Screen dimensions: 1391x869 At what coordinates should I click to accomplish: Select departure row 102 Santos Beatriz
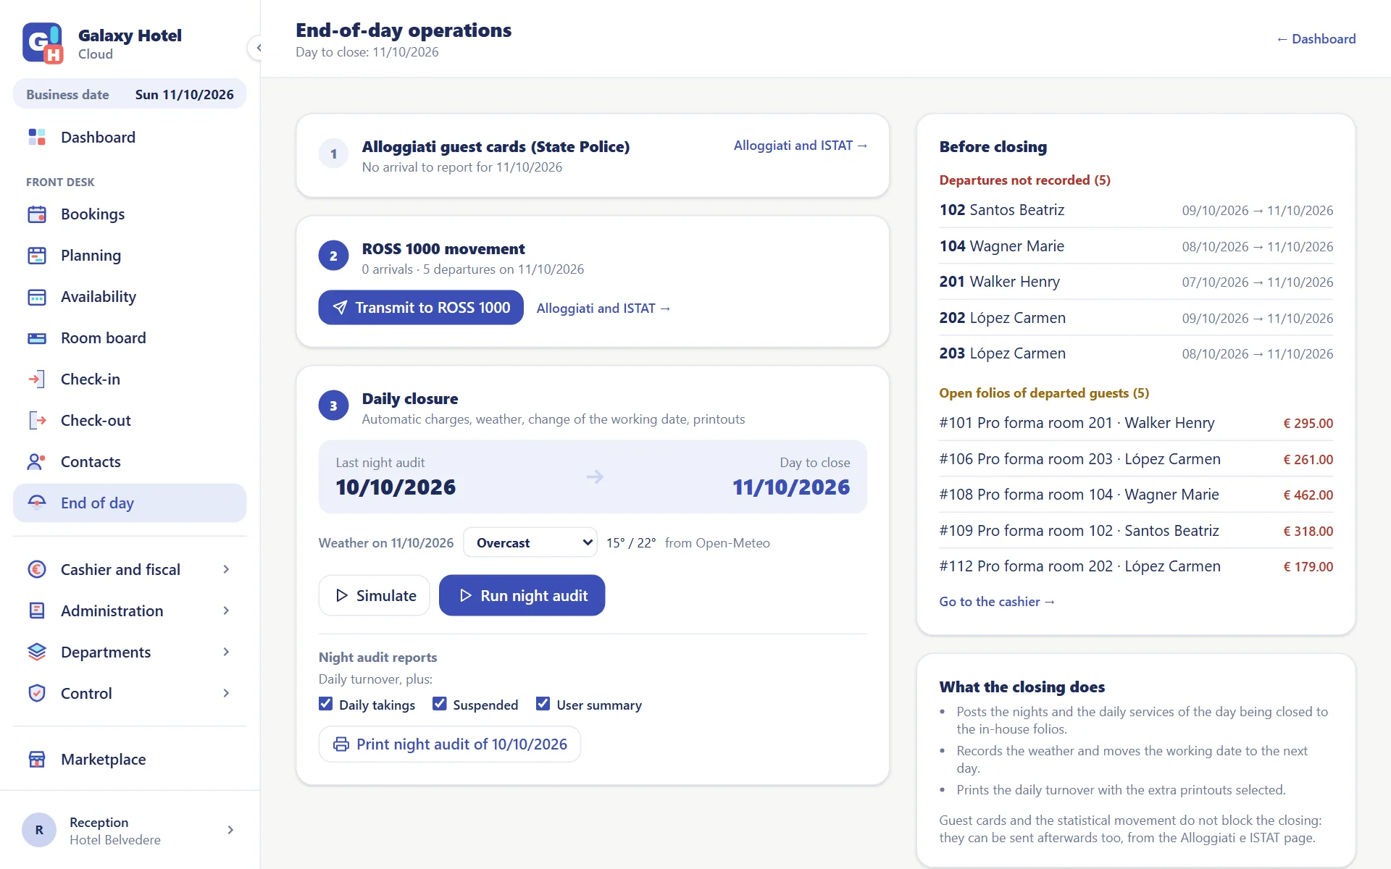pyautogui.click(x=1136, y=210)
